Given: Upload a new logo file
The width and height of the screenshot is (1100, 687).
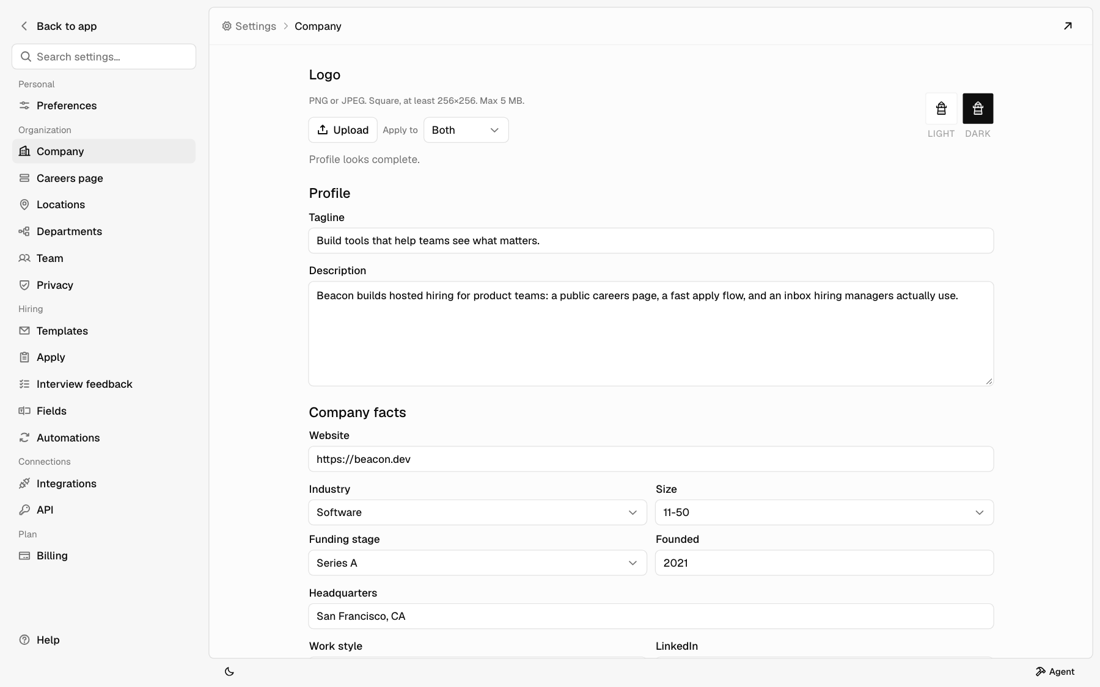Looking at the screenshot, I should [x=343, y=130].
